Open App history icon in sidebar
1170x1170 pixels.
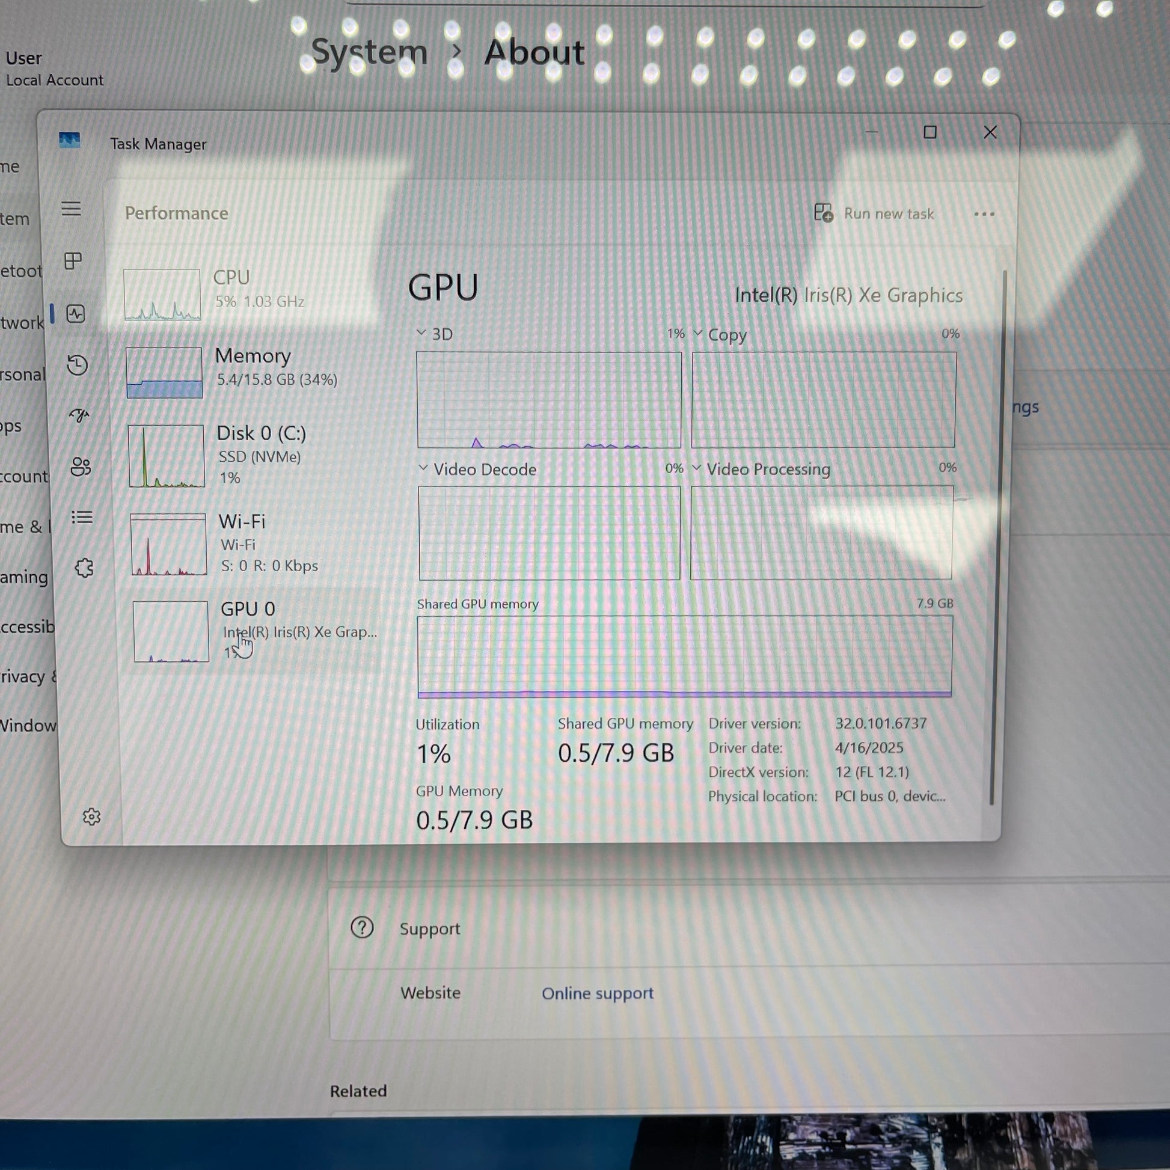click(x=78, y=364)
